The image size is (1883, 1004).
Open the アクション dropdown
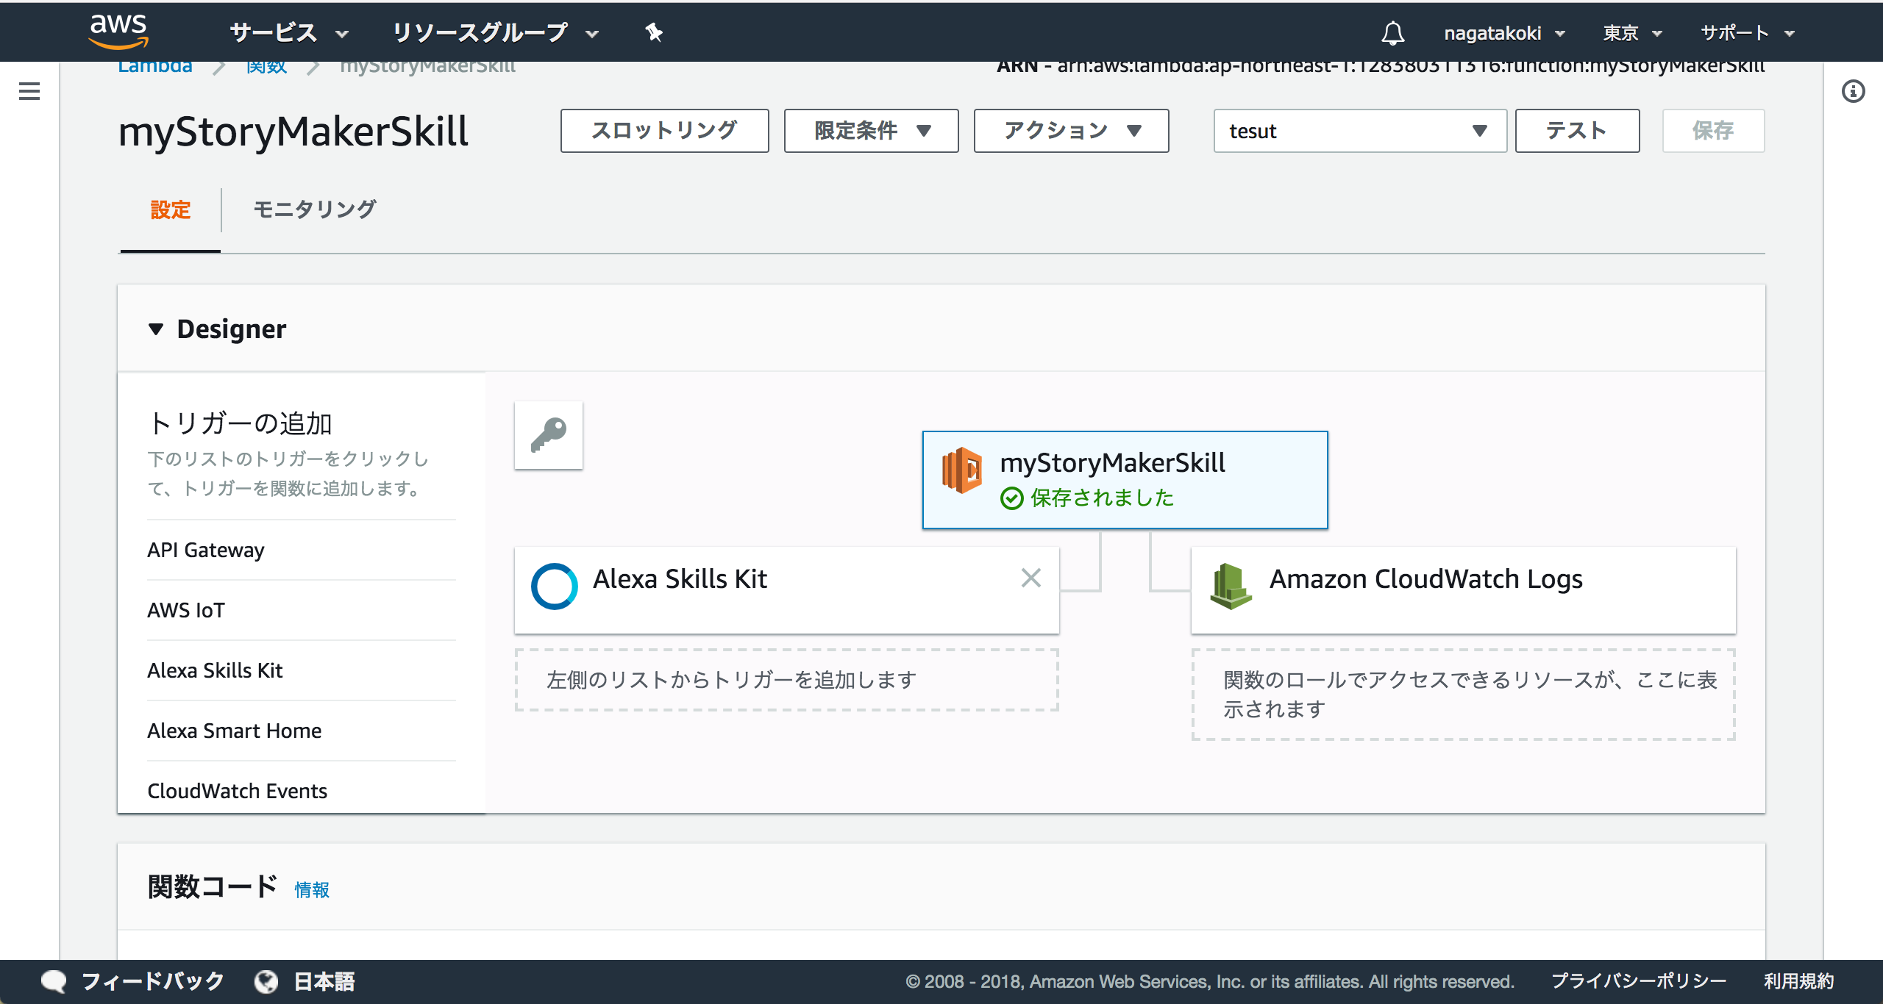tap(1071, 131)
